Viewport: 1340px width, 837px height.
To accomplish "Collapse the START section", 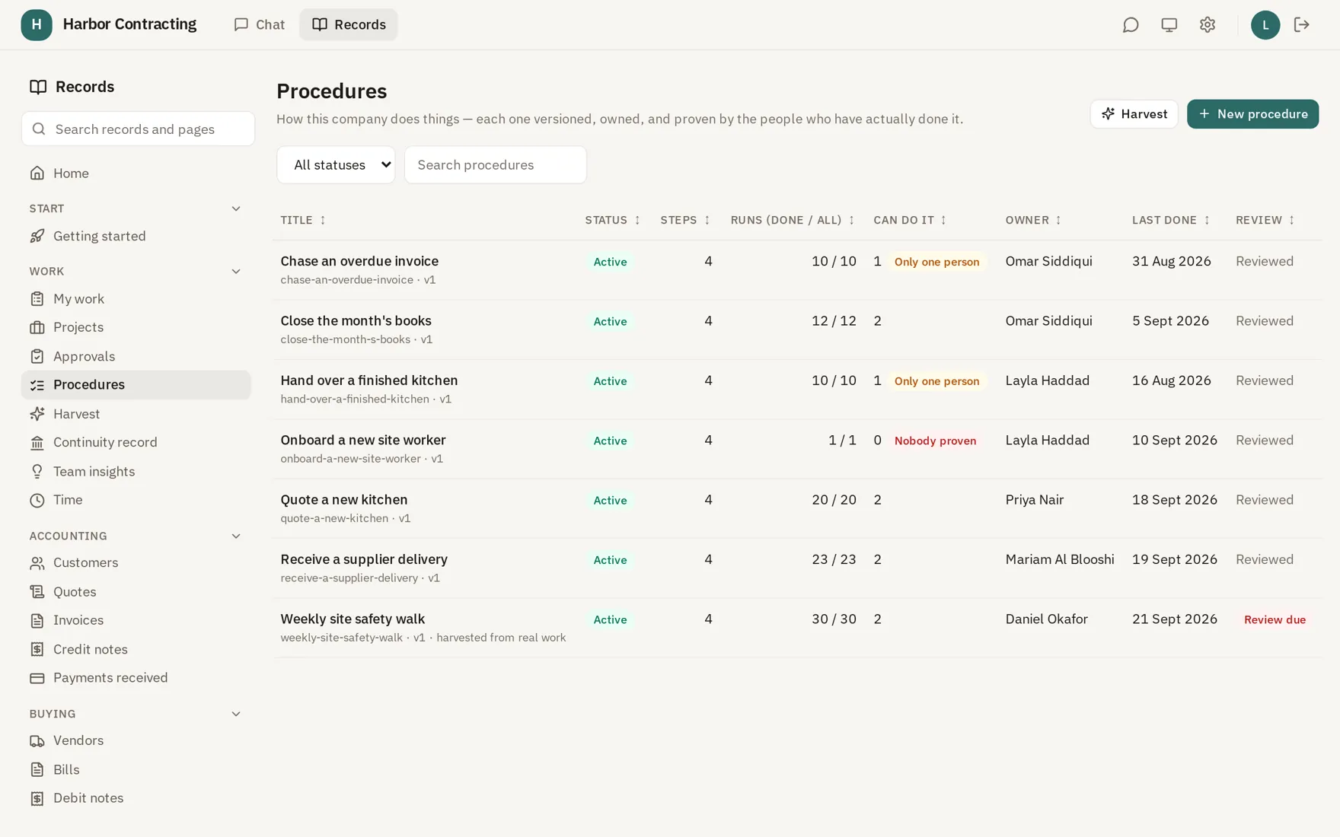I will pos(236,208).
